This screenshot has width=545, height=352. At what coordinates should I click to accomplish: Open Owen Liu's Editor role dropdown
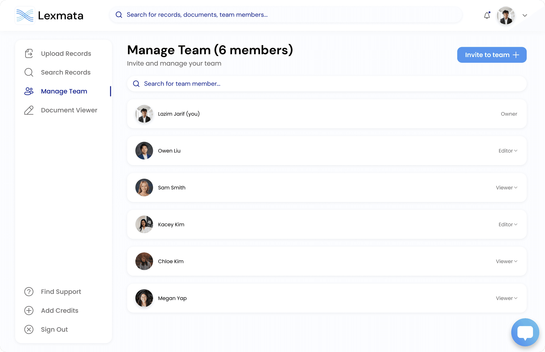click(x=508, y=151)
